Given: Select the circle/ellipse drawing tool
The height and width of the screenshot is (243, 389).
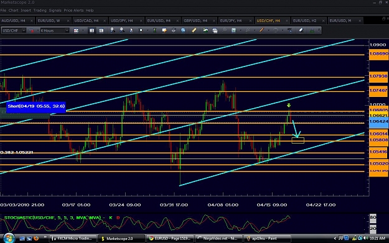Looking at the screenshot, I should (276, 30).
